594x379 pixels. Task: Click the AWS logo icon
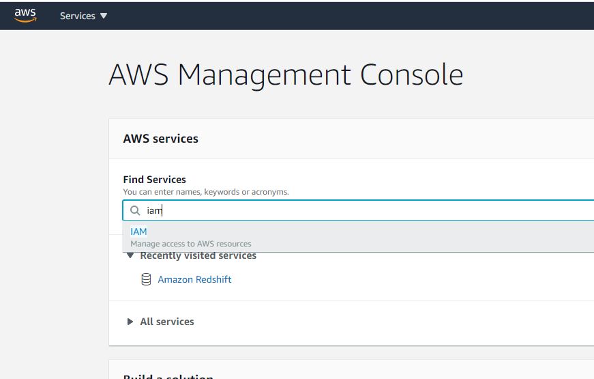25,15
